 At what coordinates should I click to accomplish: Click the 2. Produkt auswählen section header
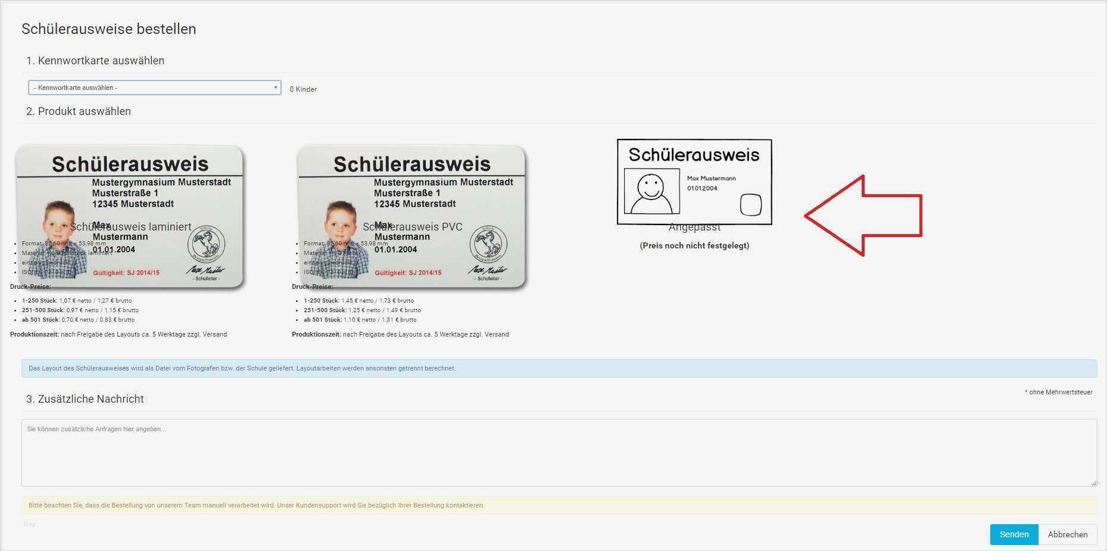79,111
